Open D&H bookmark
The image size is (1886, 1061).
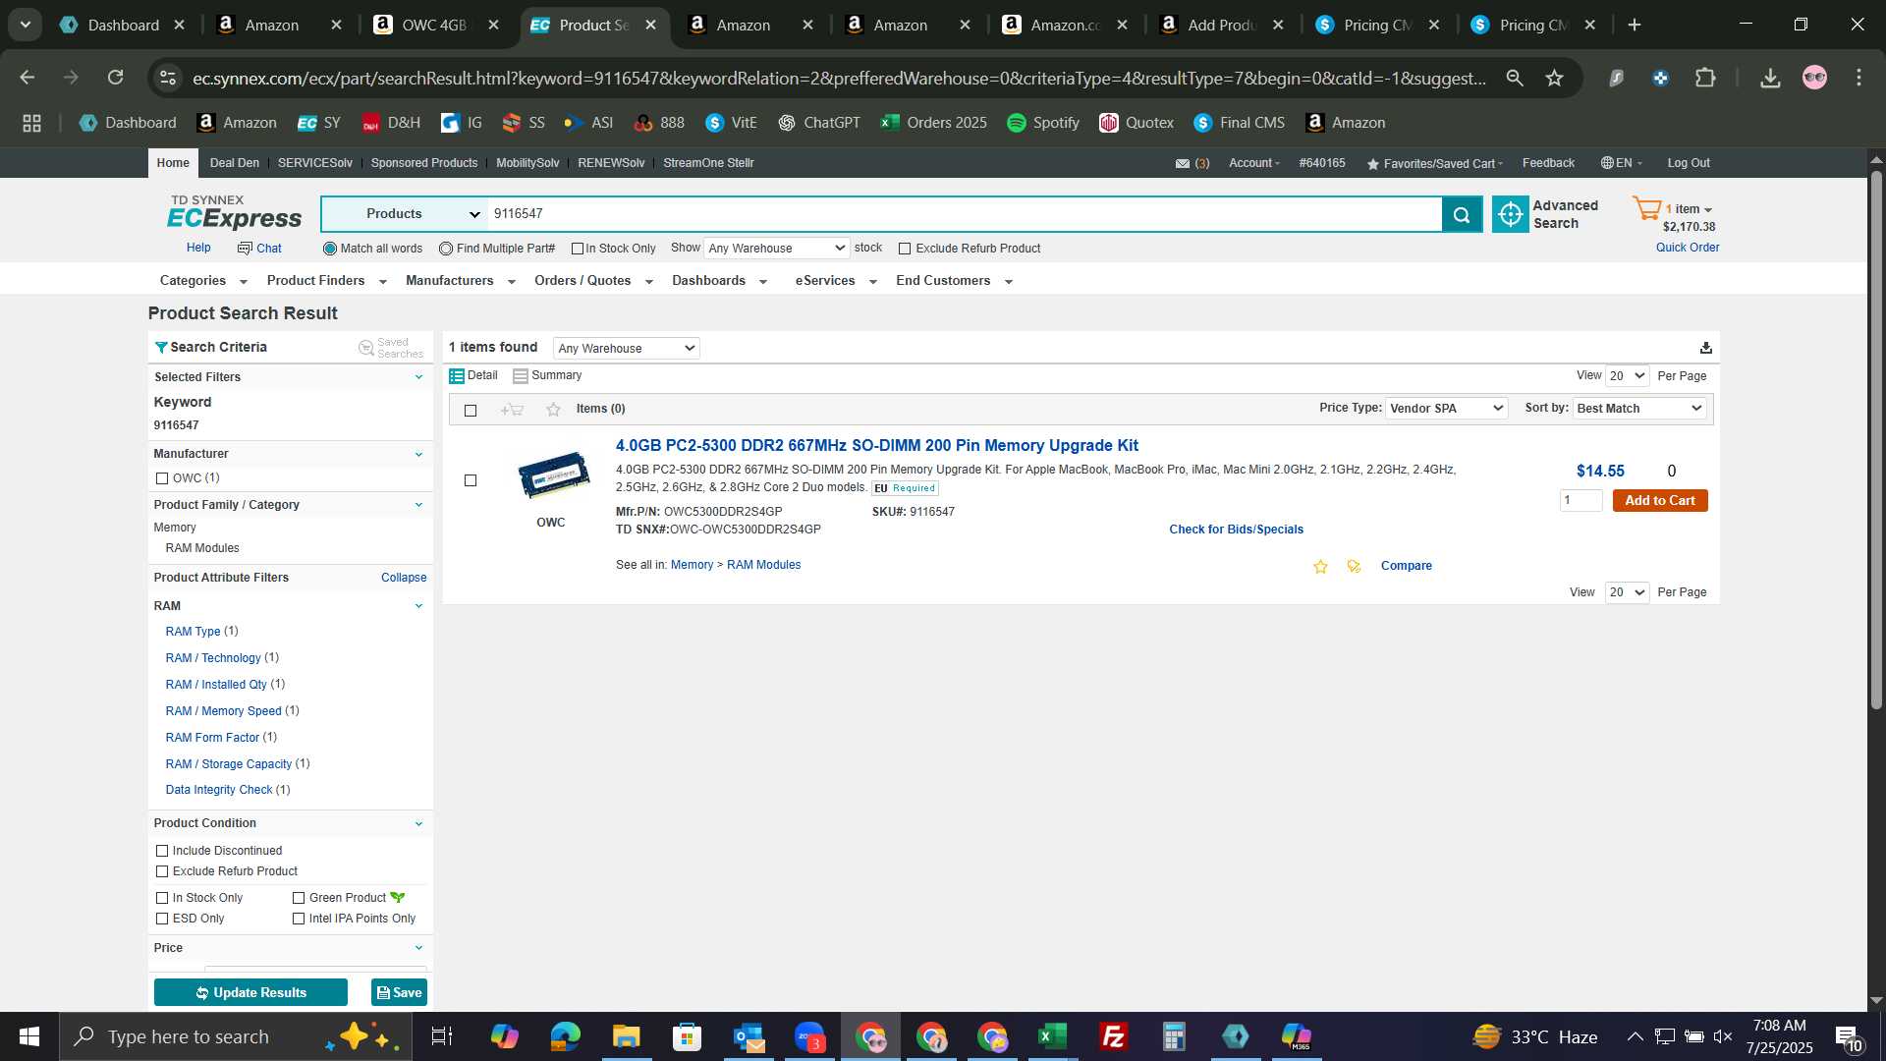pos(391,123)
